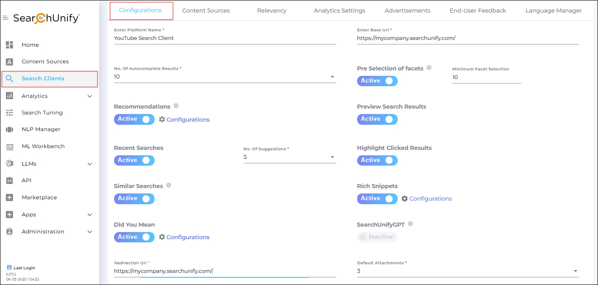Click info icon next to Recommendations
Screen dimensions: 598x285
[176, 106]
